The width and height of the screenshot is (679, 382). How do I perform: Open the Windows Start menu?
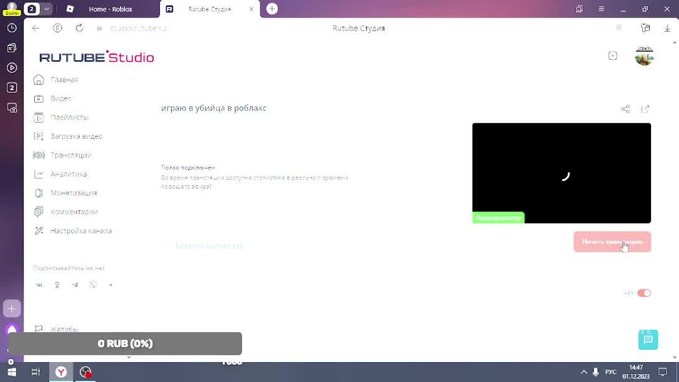tap(12, 372)
